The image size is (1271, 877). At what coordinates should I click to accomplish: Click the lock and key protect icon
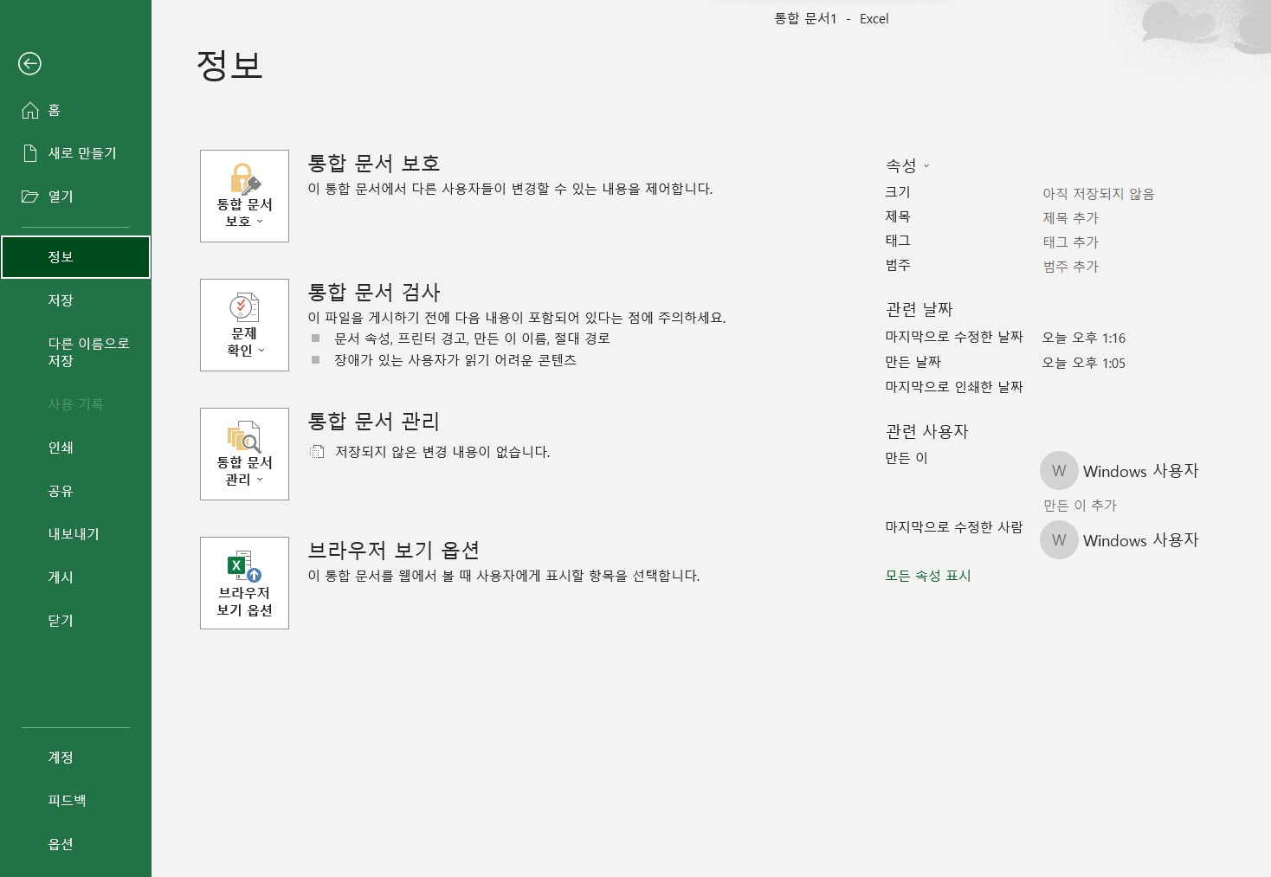point(244,178)
